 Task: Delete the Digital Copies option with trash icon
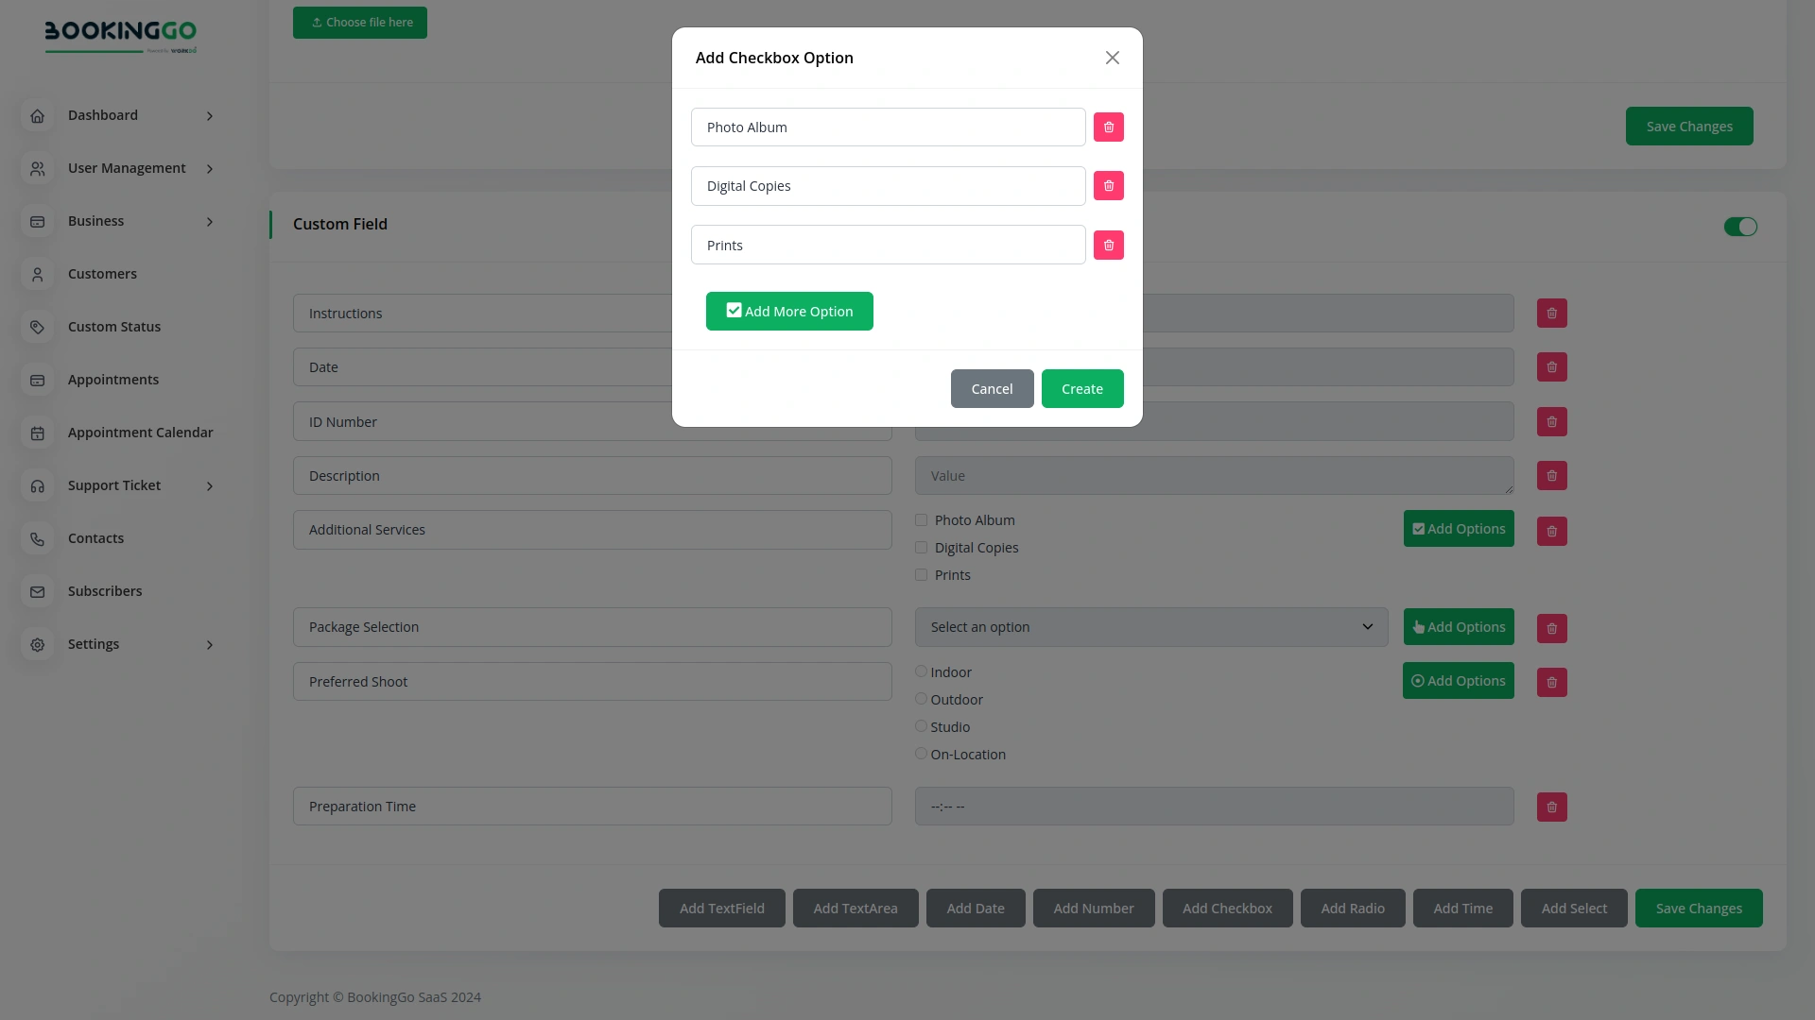point(1108,185)
